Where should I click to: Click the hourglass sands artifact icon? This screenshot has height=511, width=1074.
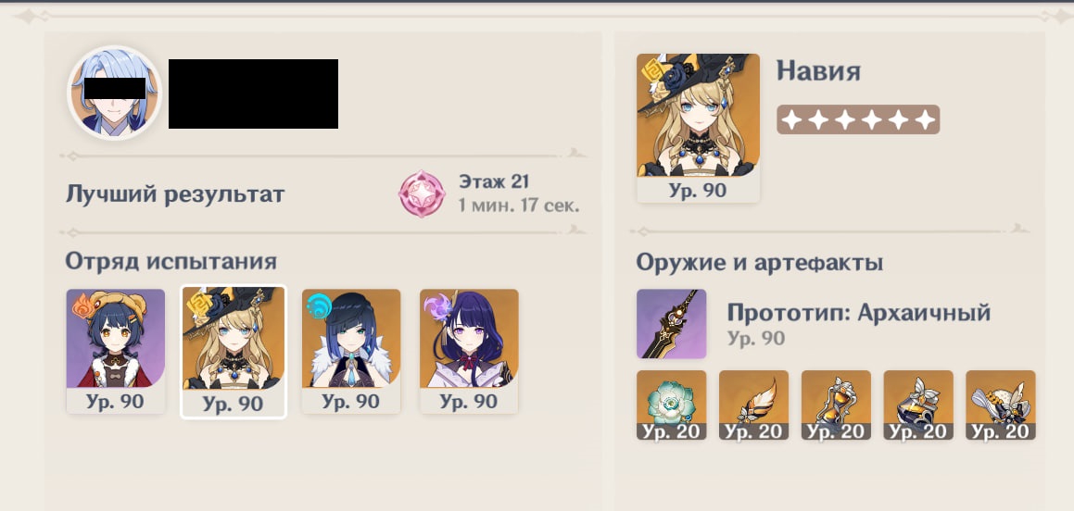pos(836,405)
